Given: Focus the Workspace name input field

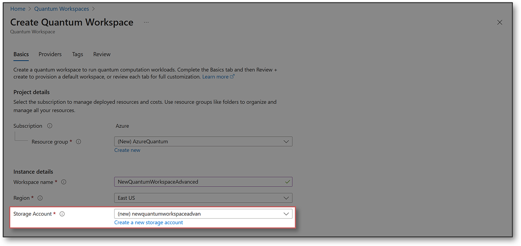Looking at the screenshot, I should pos(203,182).
